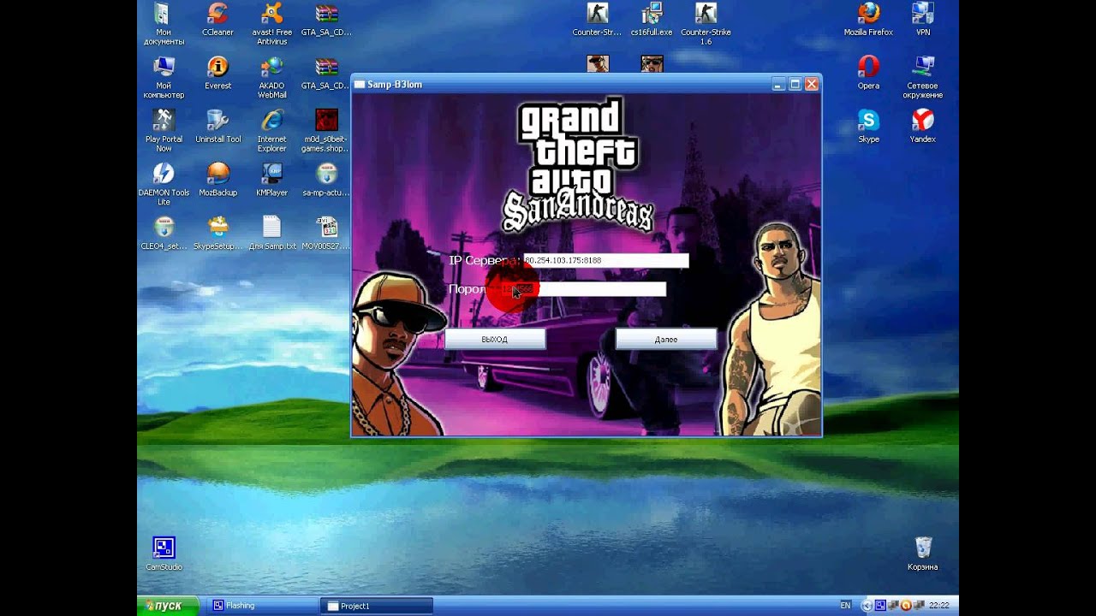Switch to the Project1 taskbar item

point(377,606)
